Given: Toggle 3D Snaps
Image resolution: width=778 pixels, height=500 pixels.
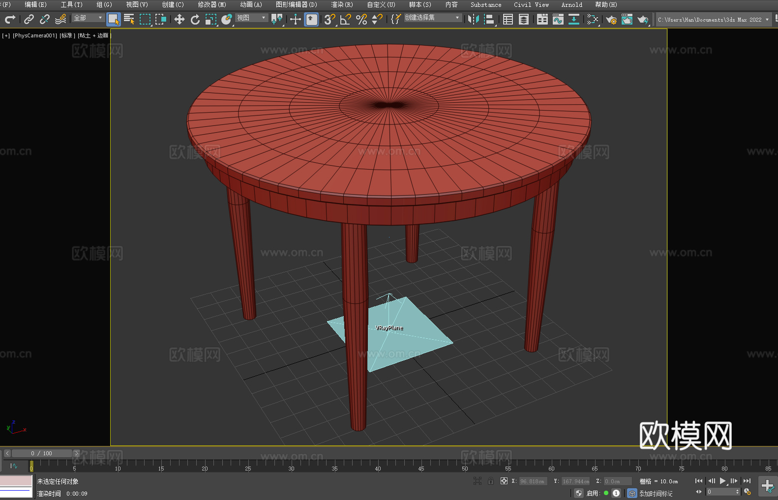Looking at the screenshot, I should pos(330,19).
